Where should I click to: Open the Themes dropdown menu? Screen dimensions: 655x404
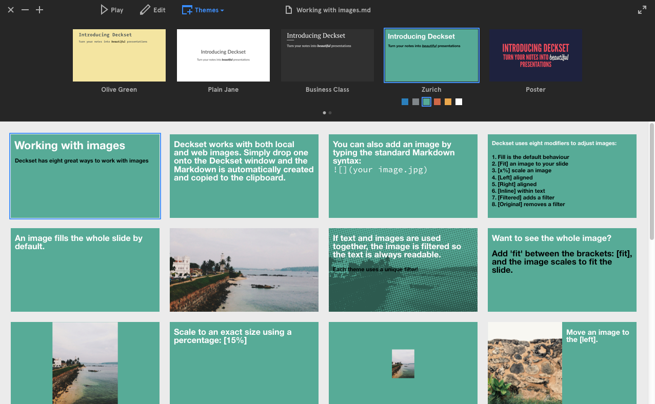(203, 10)
